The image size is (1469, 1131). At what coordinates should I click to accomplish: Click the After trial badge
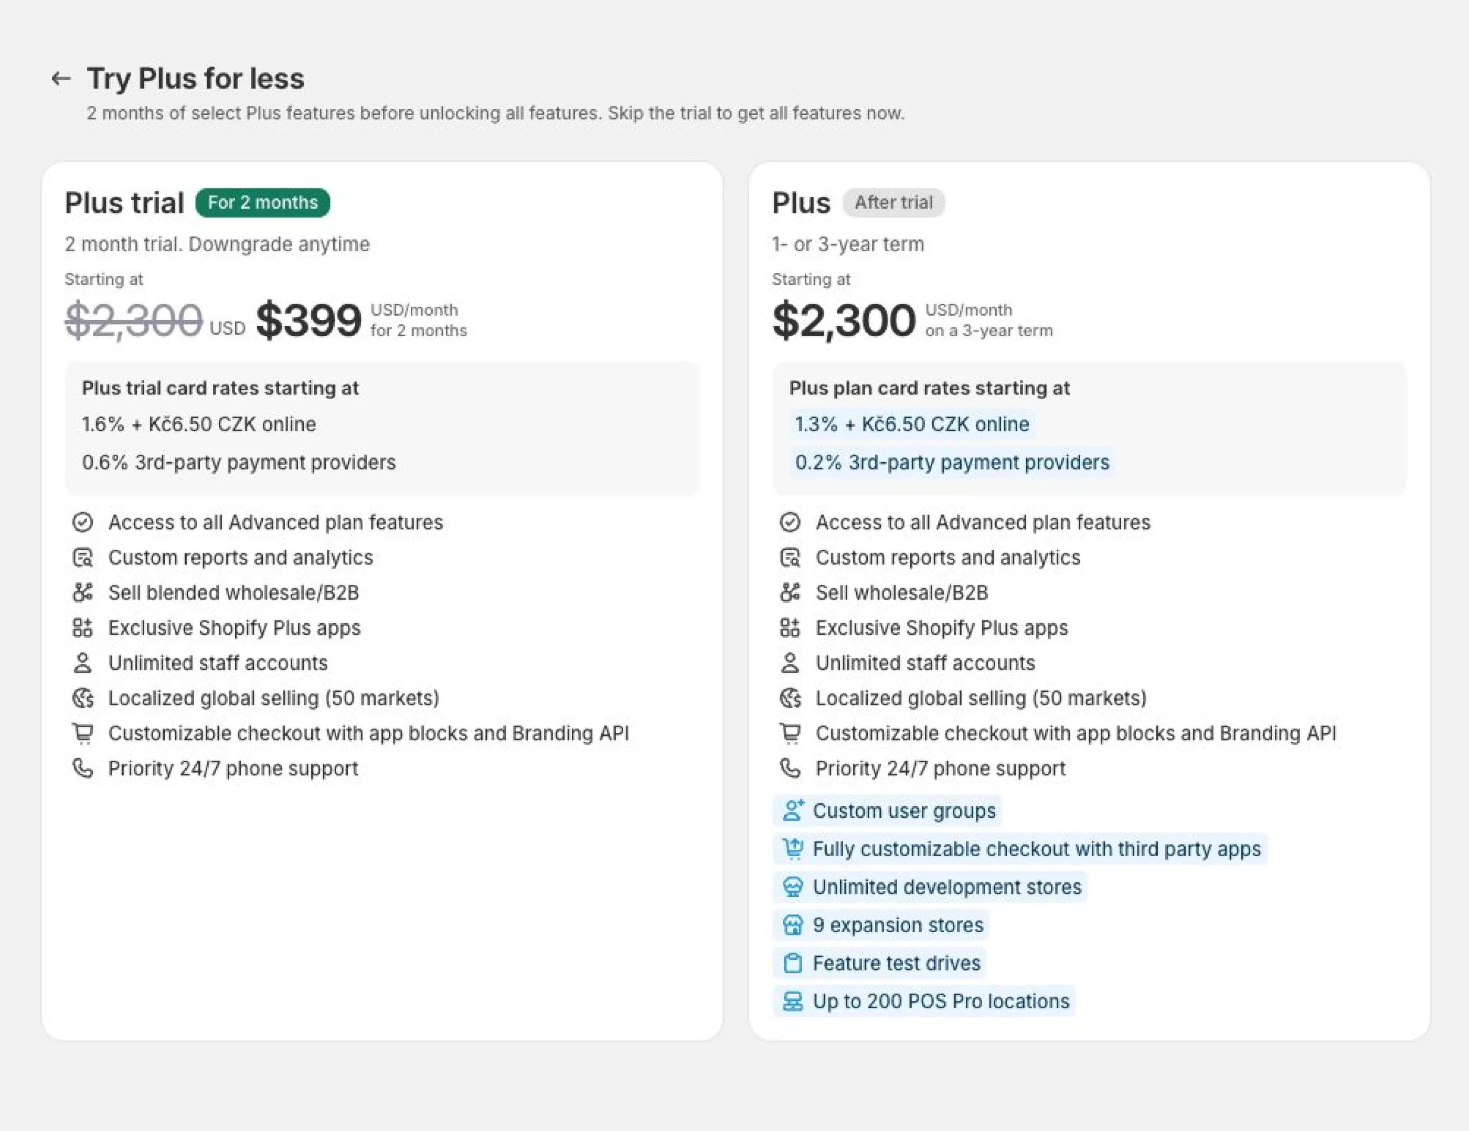tap(892, 202)
